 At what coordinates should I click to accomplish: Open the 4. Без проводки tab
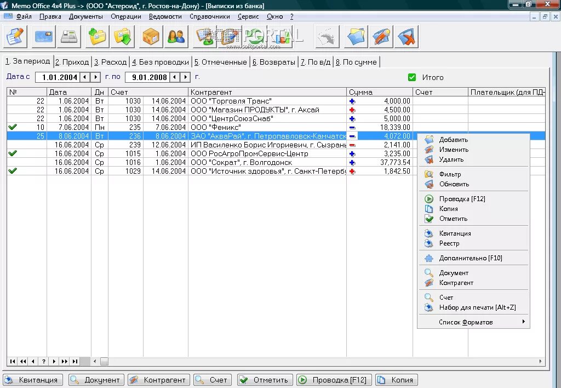(161, 62)
